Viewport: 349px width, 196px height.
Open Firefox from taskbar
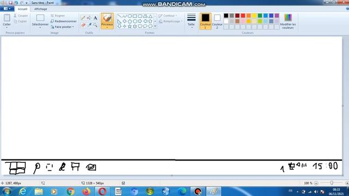pos(86,191)
